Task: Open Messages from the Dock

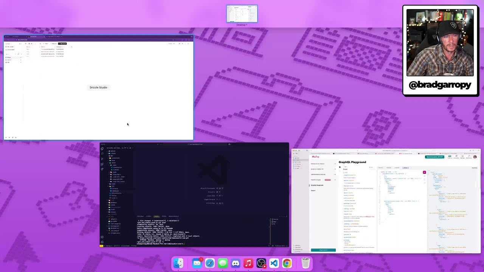Action: point(223,263)
